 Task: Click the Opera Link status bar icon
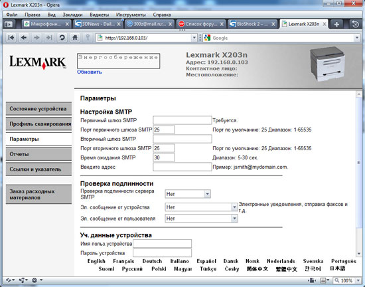[x=10, y=280]
